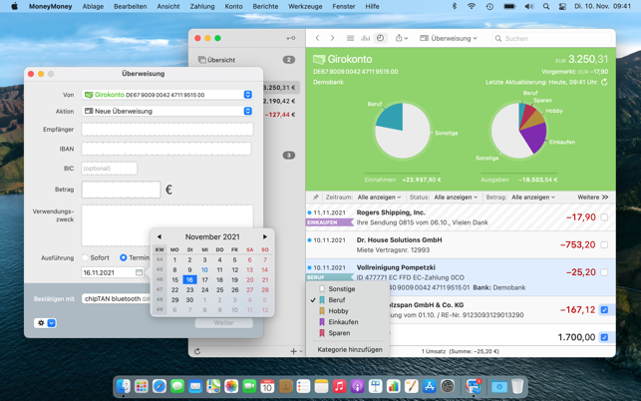Open the Berichte menu in the menu bar
641x401 pixels.
(x=265, y=6)
